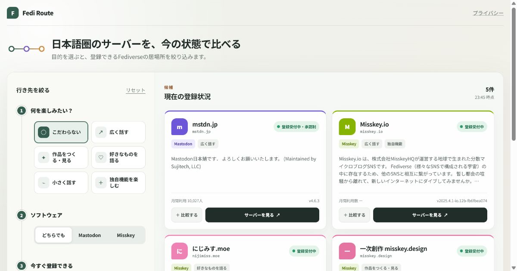This screenshot has width=517, height=271.
Task: Click the step 1 number marker
Action: point(21,111)
